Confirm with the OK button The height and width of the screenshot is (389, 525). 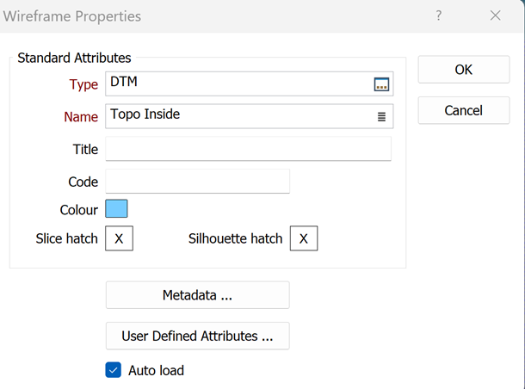tap(463, 70)
